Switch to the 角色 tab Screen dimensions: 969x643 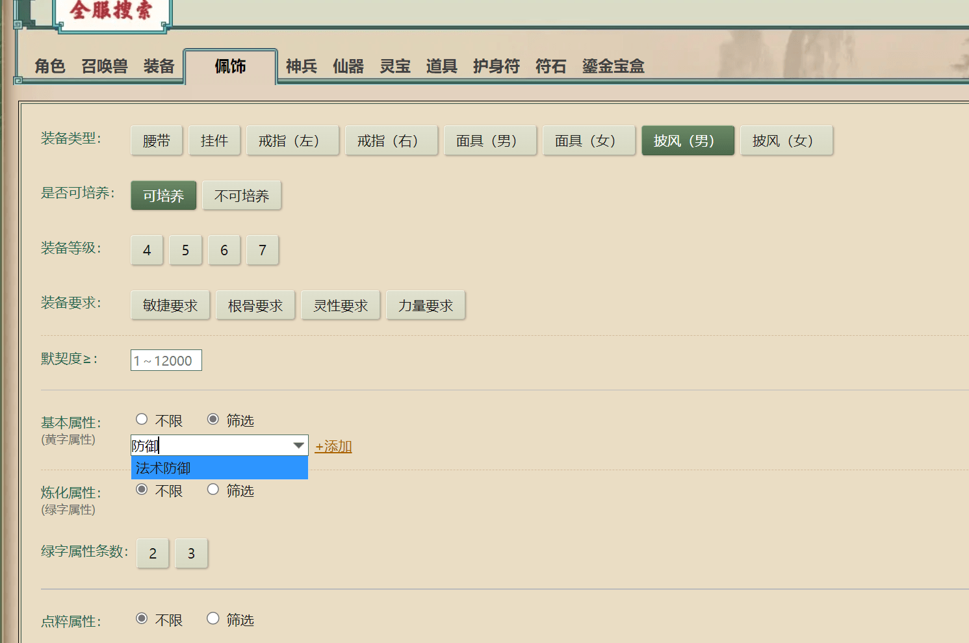[x=50, y=66]
